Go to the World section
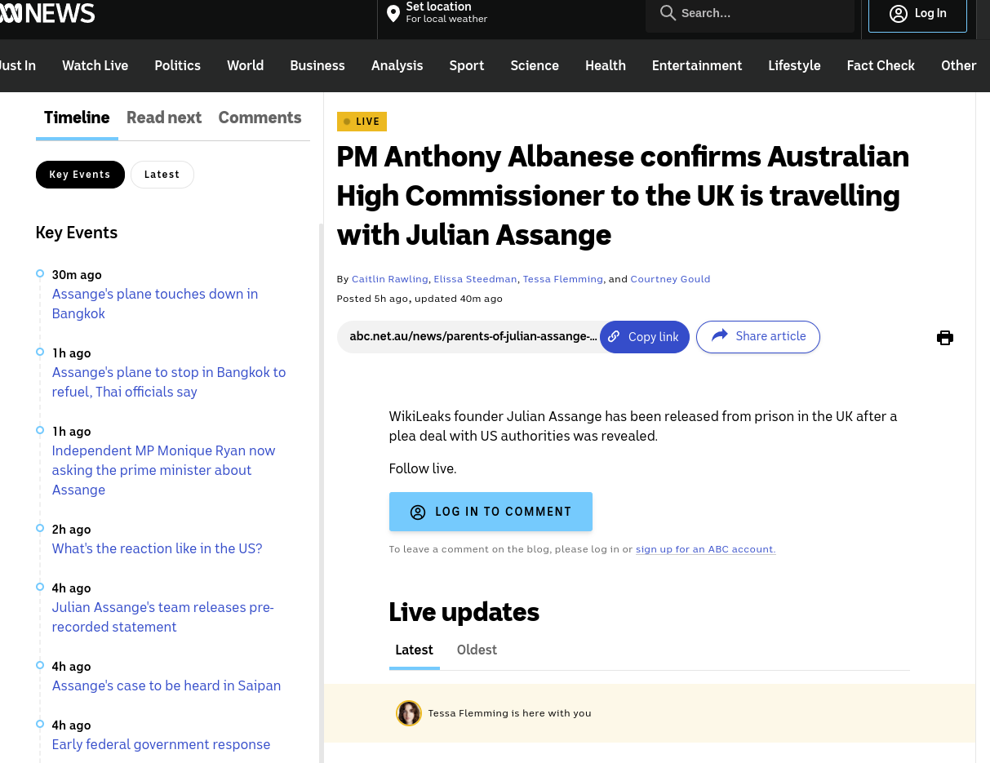This screenshot has height=763, width=990. pyautogui.click(x=245, y=65)
